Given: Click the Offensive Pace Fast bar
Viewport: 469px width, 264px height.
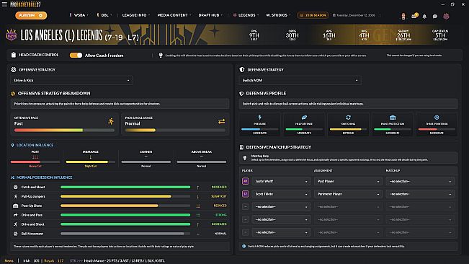Looking at the screenshot, I should [x=64, y=131].
